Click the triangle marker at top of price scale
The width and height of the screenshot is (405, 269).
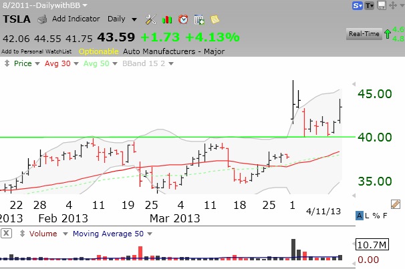click(x=354, y=84)
